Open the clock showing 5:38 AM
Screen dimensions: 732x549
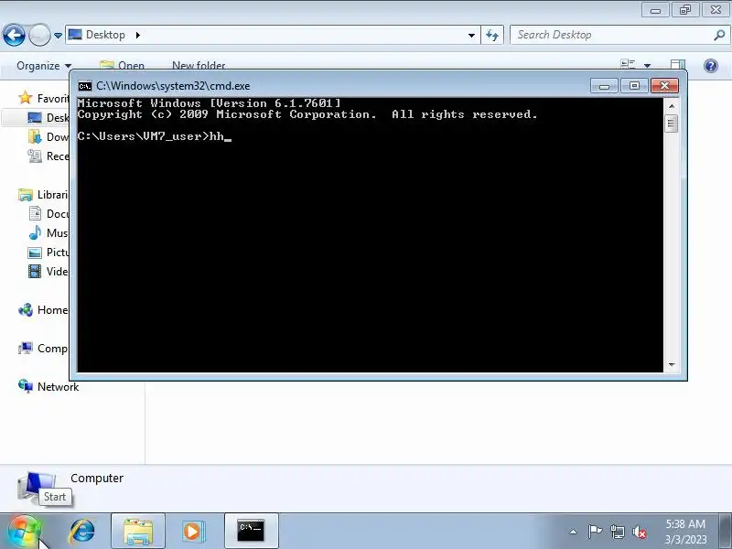[685, 532]
